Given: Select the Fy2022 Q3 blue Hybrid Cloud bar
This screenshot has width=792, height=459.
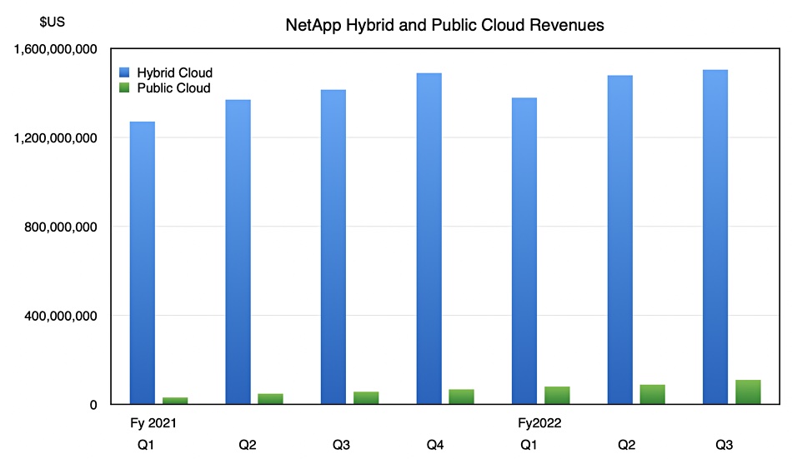Looking at the screenshot, I should (x=715, y=237).
